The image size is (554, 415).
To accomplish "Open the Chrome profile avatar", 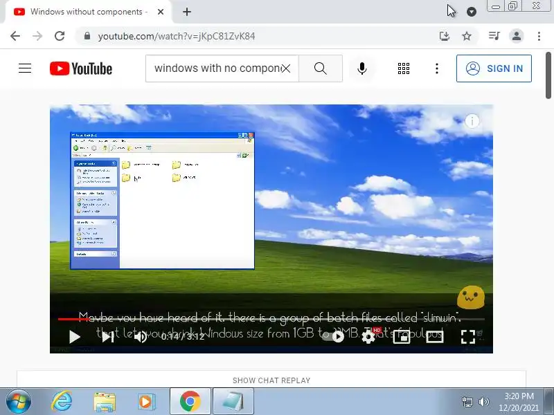I will pyautogui.click(x=517, y=36).
